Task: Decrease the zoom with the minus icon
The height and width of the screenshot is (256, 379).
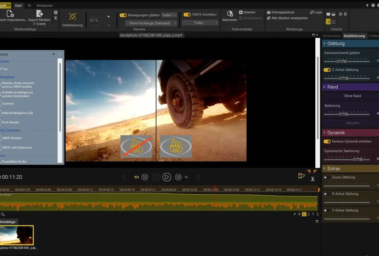Action: pos(109,25)
